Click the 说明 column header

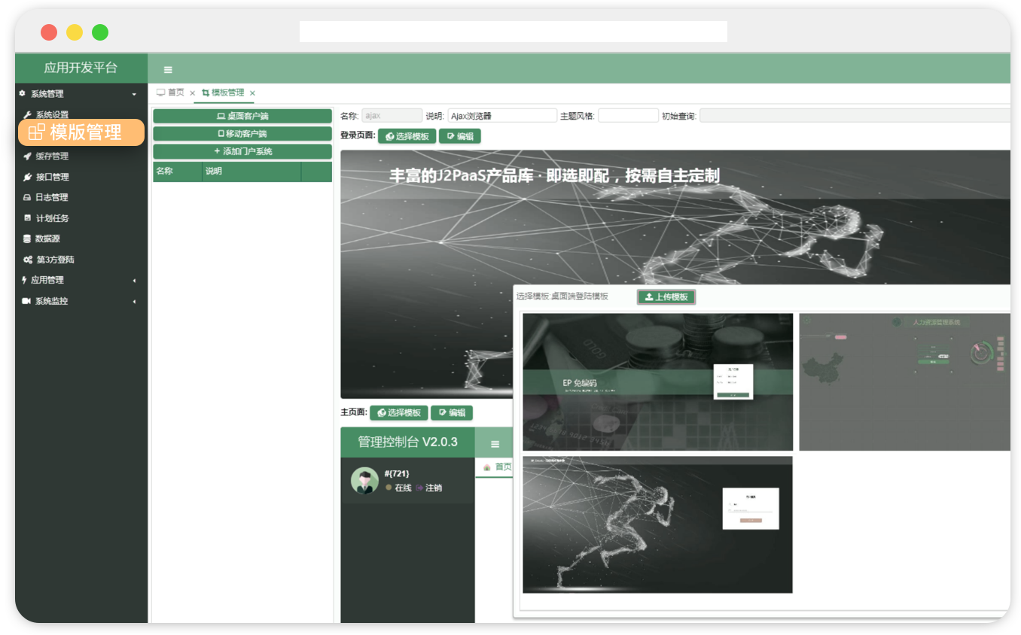[251, 172]
